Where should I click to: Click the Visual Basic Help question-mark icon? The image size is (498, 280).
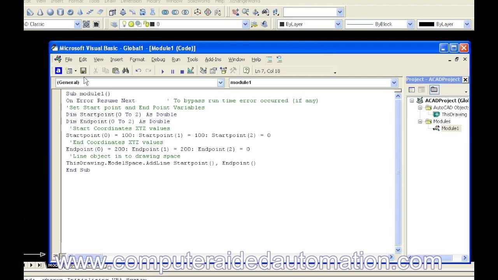coord(246,71)
